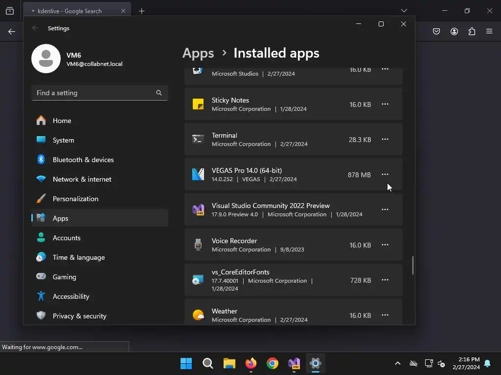Viewport: 501px width, 375px height.
Task: Open more options for VEGAS Pro 14.0
Action: (x=385, y=174)
